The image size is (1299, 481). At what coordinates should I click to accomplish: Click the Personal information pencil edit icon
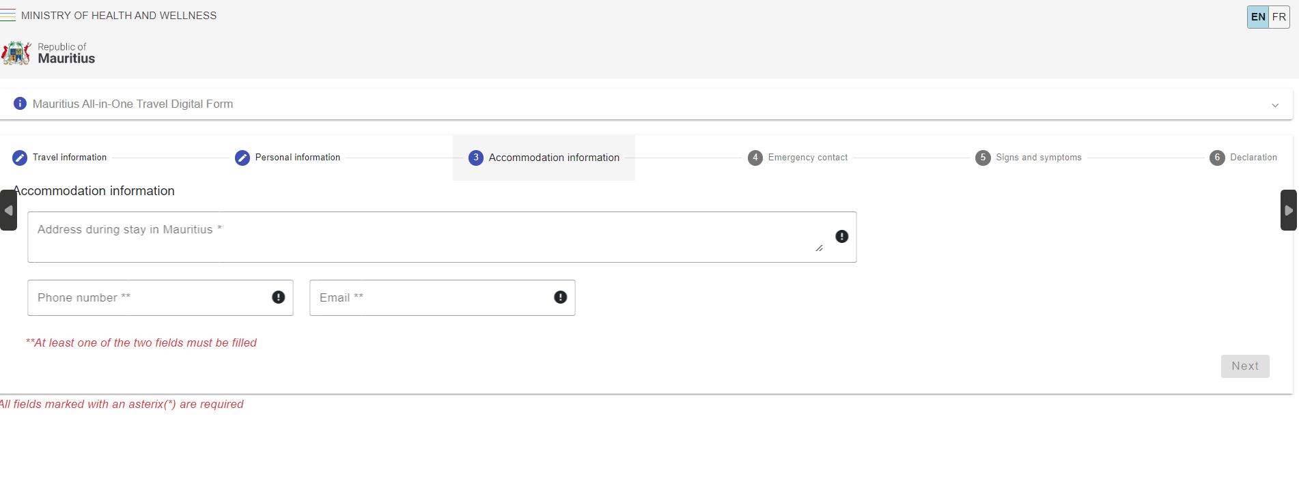point(242,158)
